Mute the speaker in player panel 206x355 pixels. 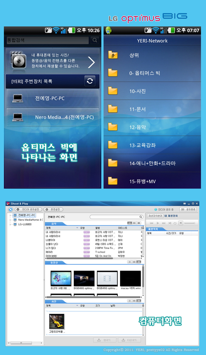click(181, 223)
